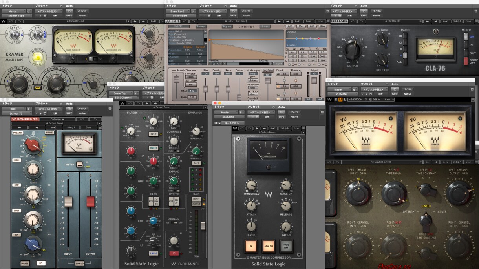Click the バイパス button in the Kramer Tape window
This screenshot has height=269, width=479.
click(82, 11)
